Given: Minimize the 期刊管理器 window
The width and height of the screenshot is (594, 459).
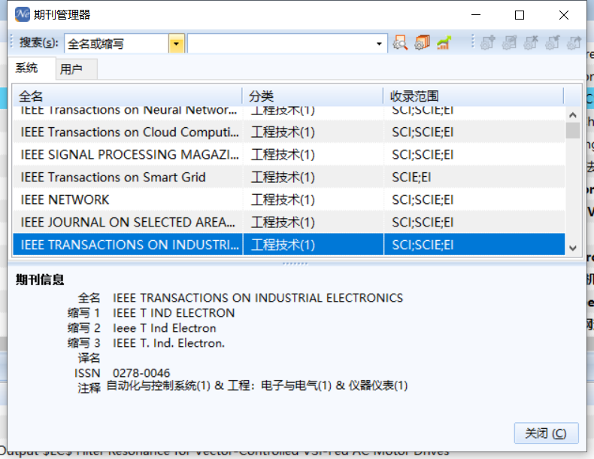Looking at the screenshot, I should (476, 15).
